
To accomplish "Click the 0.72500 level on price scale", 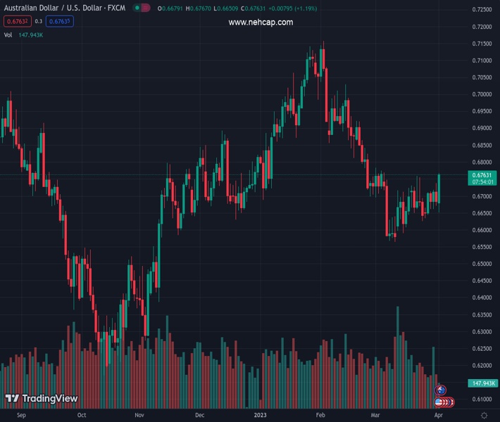I will (x=482, y=10).
